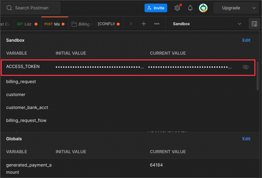Click the Upgrade button
262x178 pixels.
pos(231,8)
